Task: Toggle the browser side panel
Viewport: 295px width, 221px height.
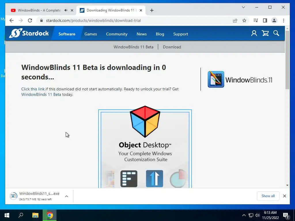Action: [x=265, y=20]
